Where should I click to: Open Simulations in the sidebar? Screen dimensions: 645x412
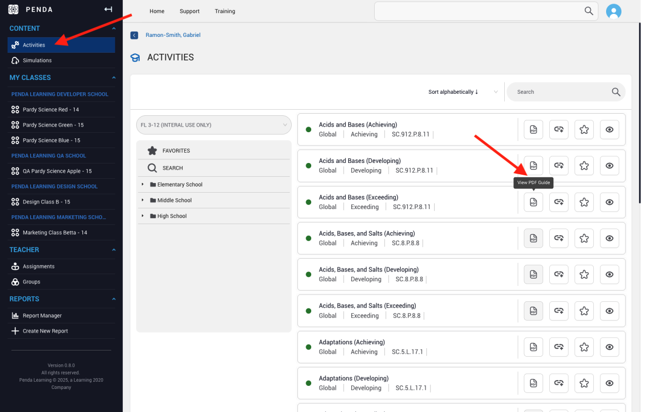click(37, 60)
